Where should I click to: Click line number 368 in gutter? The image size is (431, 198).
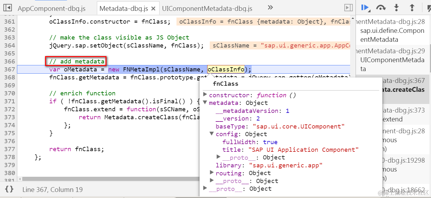(x=10, y=77)
